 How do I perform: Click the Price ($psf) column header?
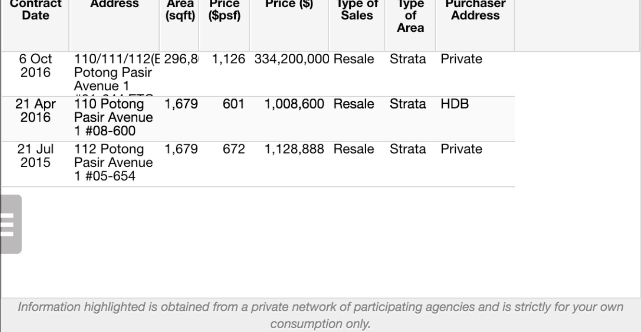coord(225,10)
